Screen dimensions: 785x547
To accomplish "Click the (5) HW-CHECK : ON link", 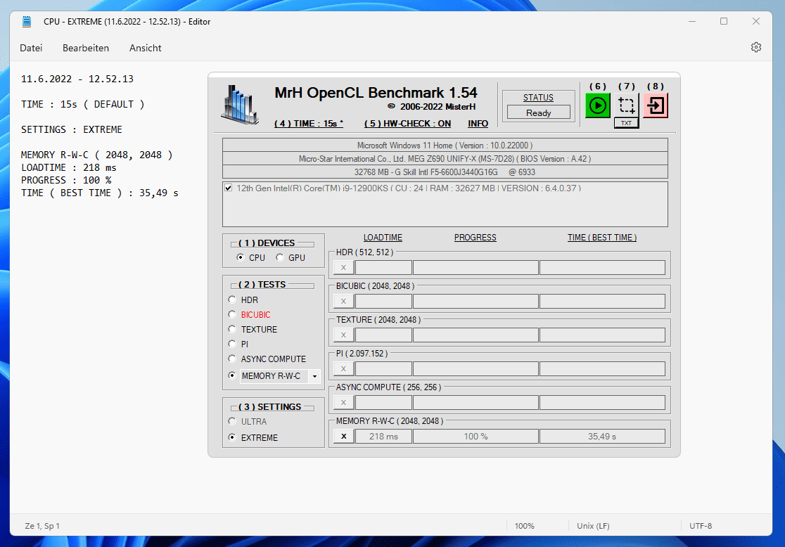I will (407, 124).
